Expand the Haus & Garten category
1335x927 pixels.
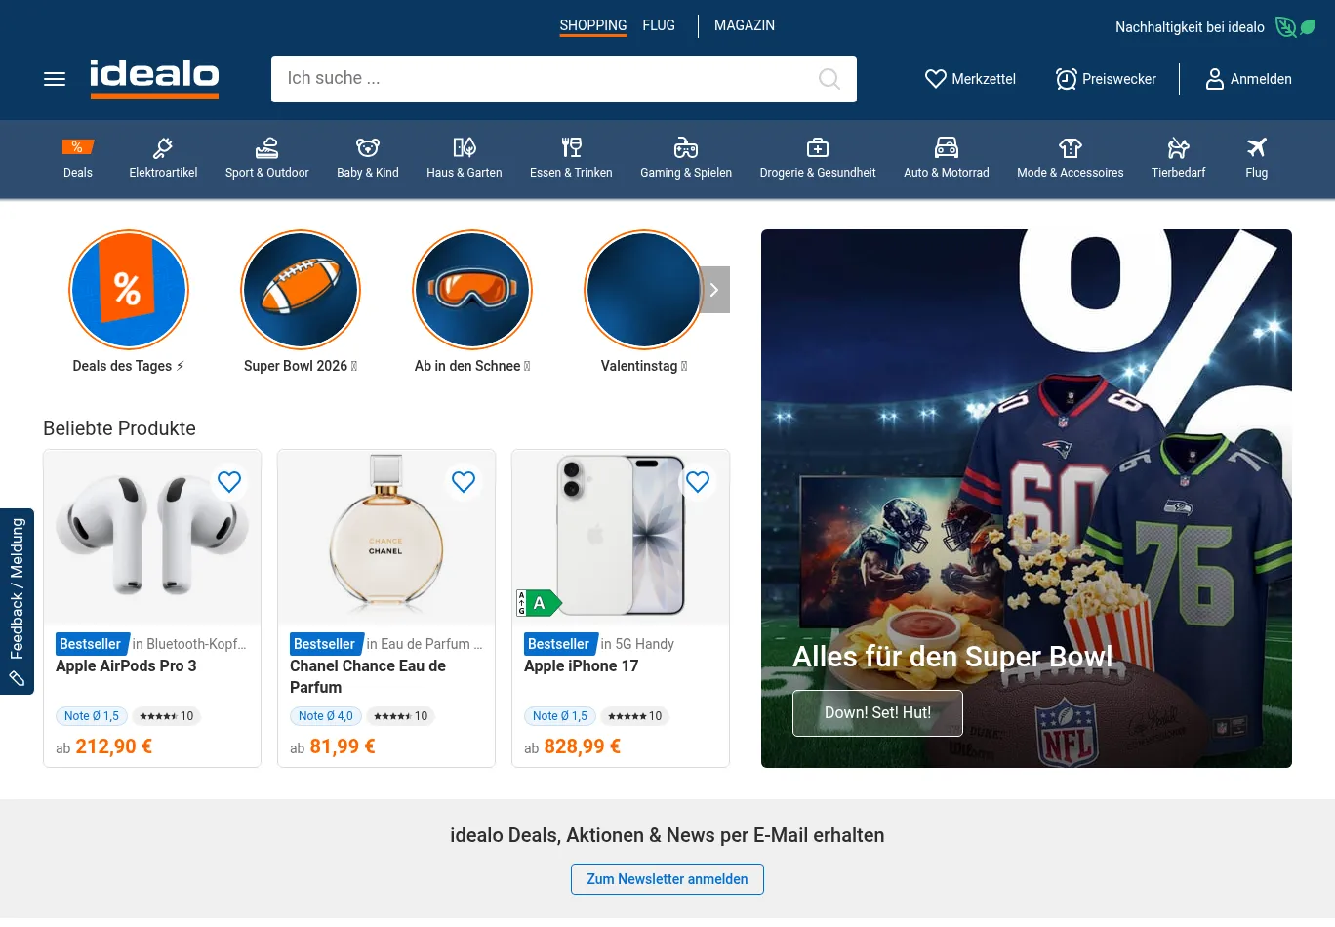pyautogui.click(x=465, y=159)
